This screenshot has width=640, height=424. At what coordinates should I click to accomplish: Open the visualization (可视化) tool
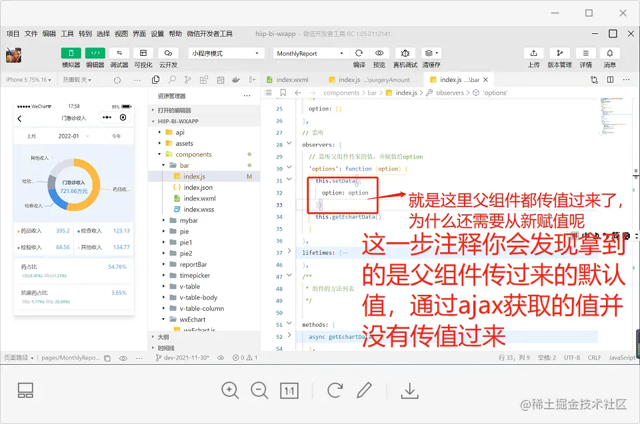click(x=143, y=53)
